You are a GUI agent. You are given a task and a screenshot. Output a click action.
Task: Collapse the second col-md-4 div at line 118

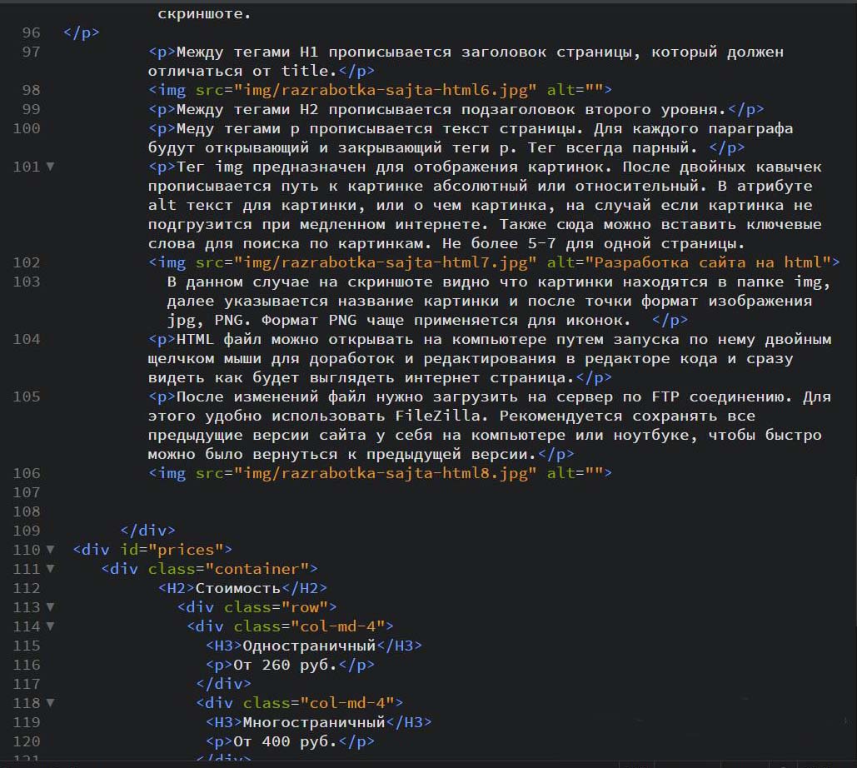50,703
